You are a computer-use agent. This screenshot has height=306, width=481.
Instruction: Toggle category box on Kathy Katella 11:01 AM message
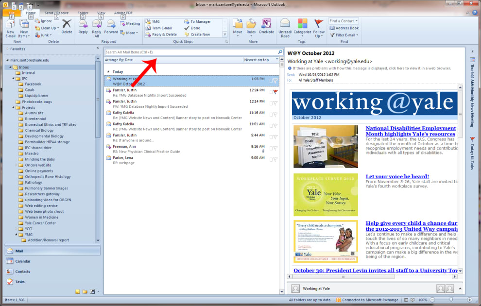pos(271,126)
